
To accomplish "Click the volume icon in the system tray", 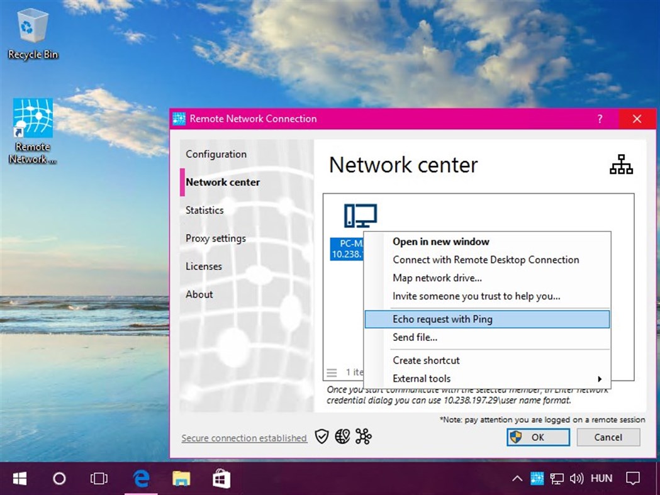I will (577, 478).
